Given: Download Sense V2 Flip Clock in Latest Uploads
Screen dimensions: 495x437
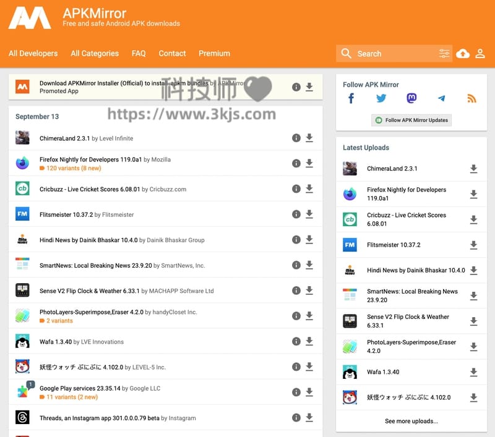Looking at the screenshot, I should coord(473,321).
